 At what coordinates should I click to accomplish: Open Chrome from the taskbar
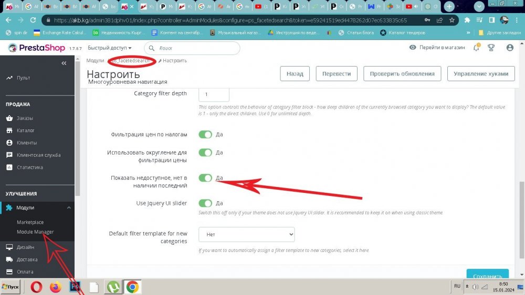coord(133,287)
